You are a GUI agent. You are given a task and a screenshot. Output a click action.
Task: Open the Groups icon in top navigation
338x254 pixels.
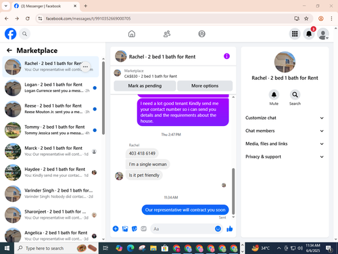(x=201, y=34)
